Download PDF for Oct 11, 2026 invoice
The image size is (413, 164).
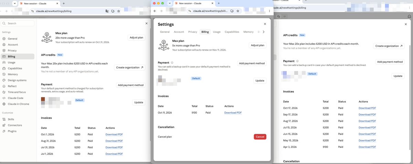point(233,113)
